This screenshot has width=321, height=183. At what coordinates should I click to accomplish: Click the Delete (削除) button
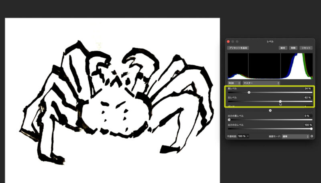pyautogui.click(x=294, y=48)
